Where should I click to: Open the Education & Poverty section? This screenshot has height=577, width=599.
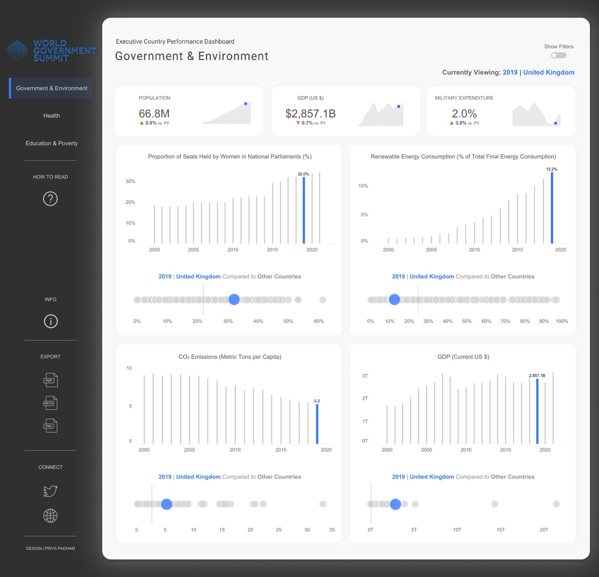point(51,143)
